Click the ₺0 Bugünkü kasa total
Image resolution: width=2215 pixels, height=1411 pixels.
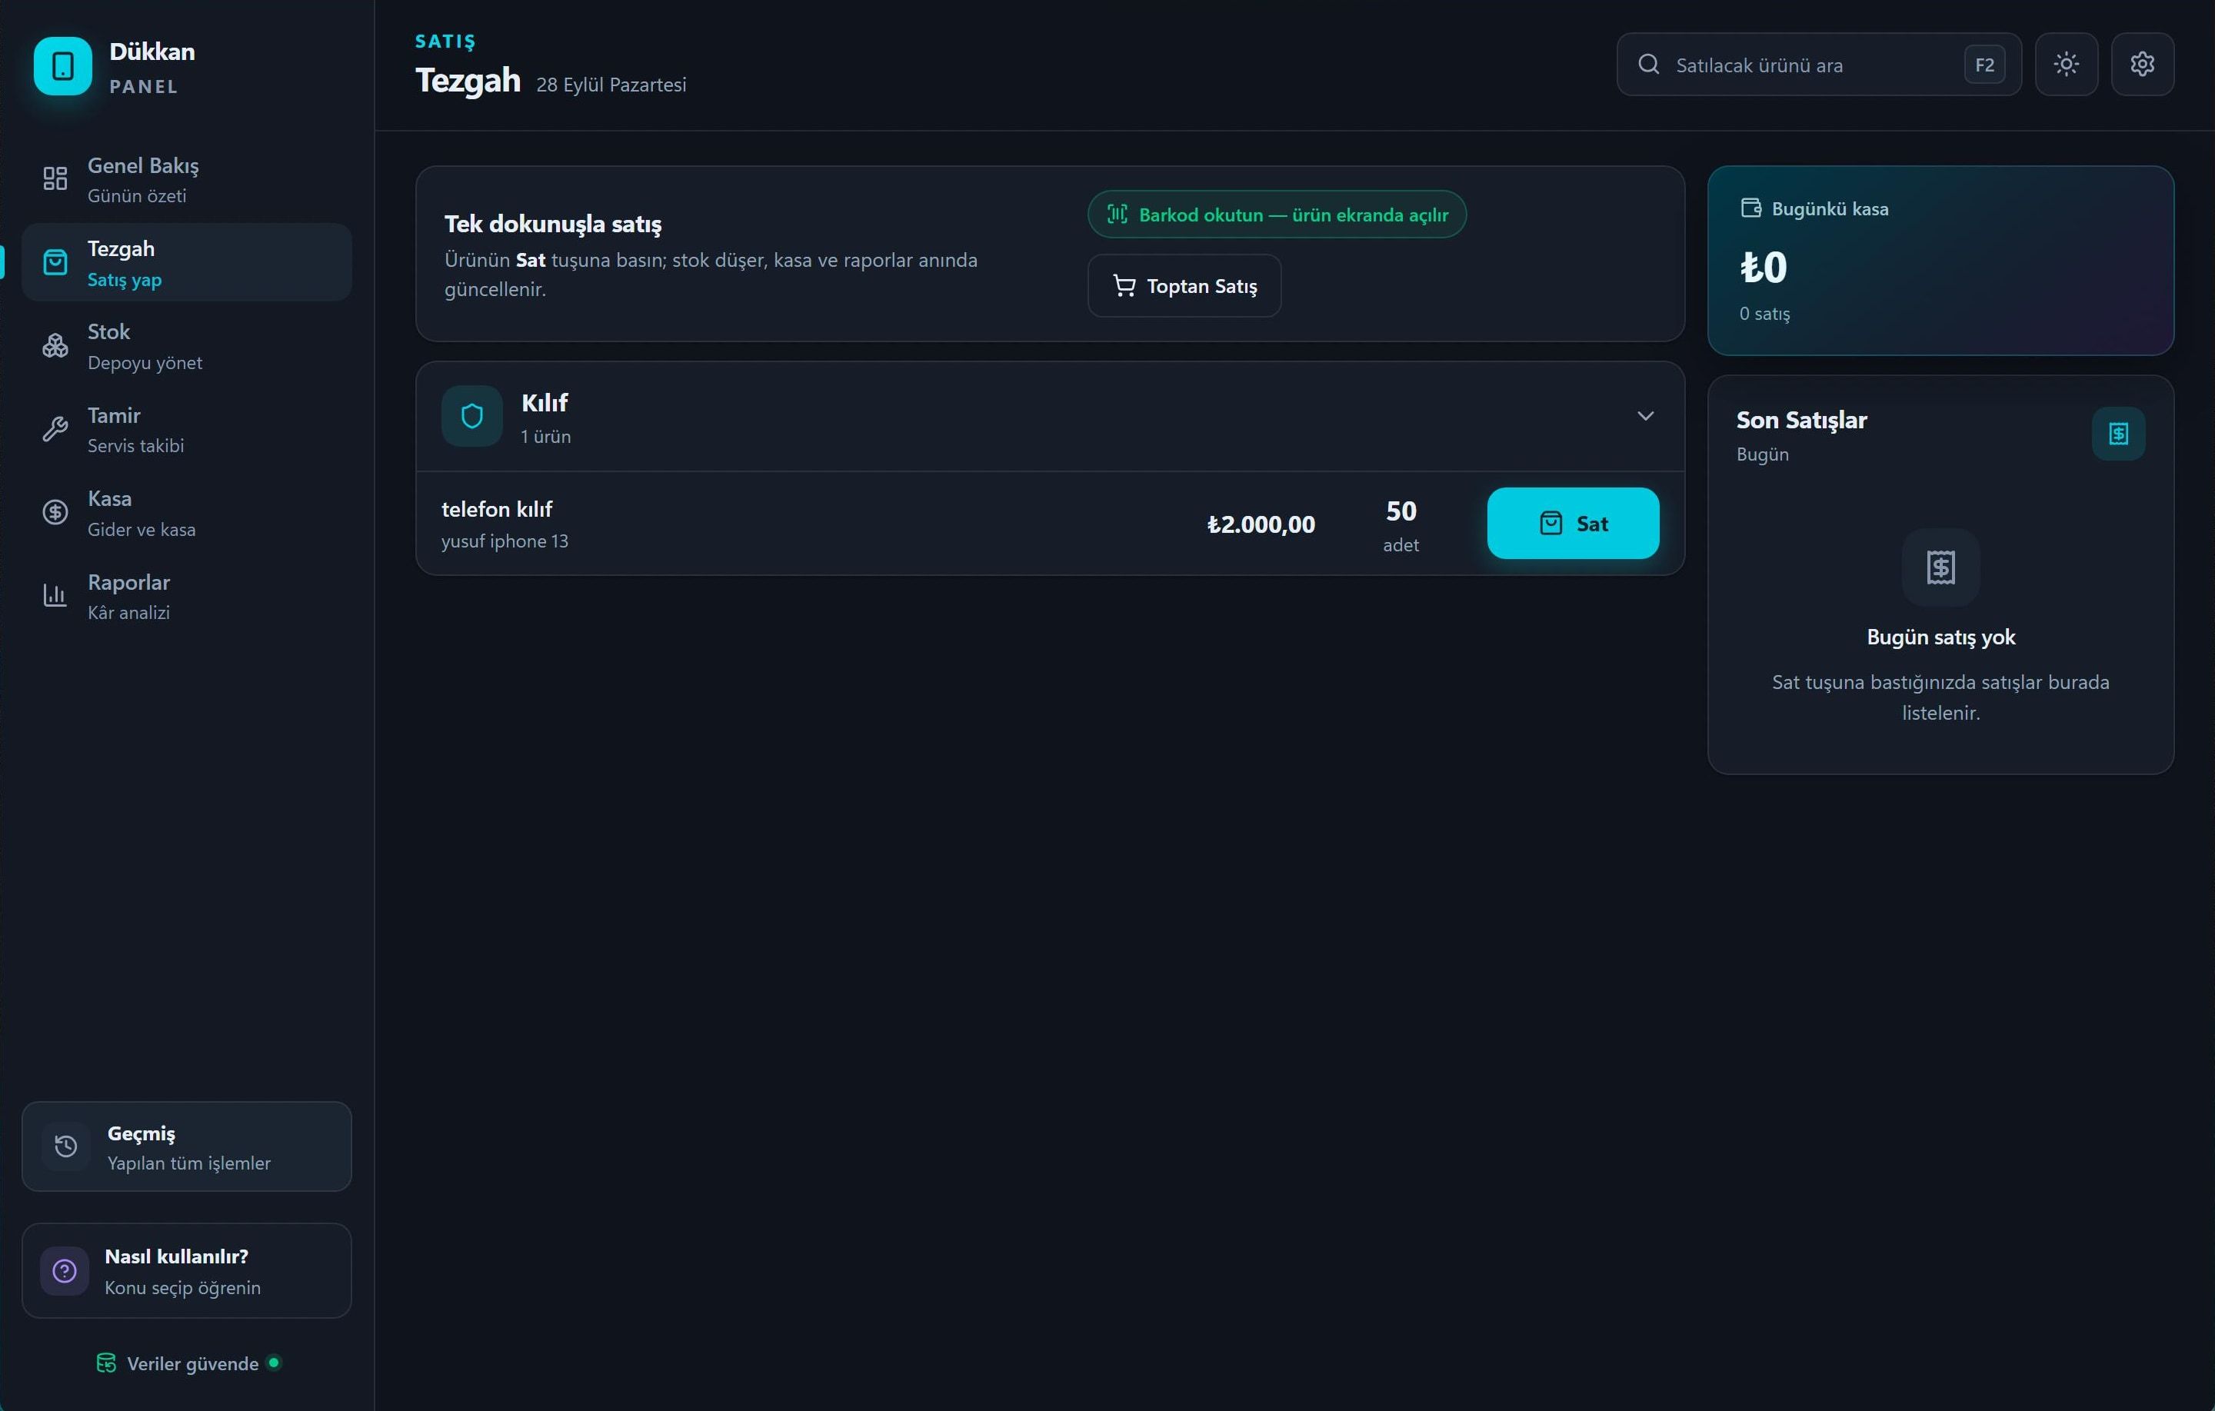[1763, 268]
